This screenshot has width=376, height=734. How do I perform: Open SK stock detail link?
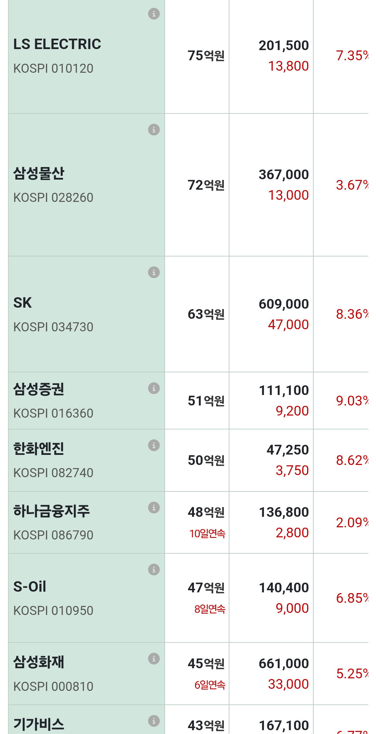pyautogui.click(x=23, y=303)
